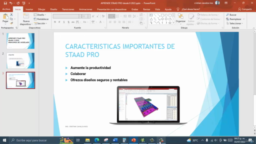Screen dimensions: 256x144
Task: Collapse the ribbon with chevron arrow
Action: (x=254, y=28)
